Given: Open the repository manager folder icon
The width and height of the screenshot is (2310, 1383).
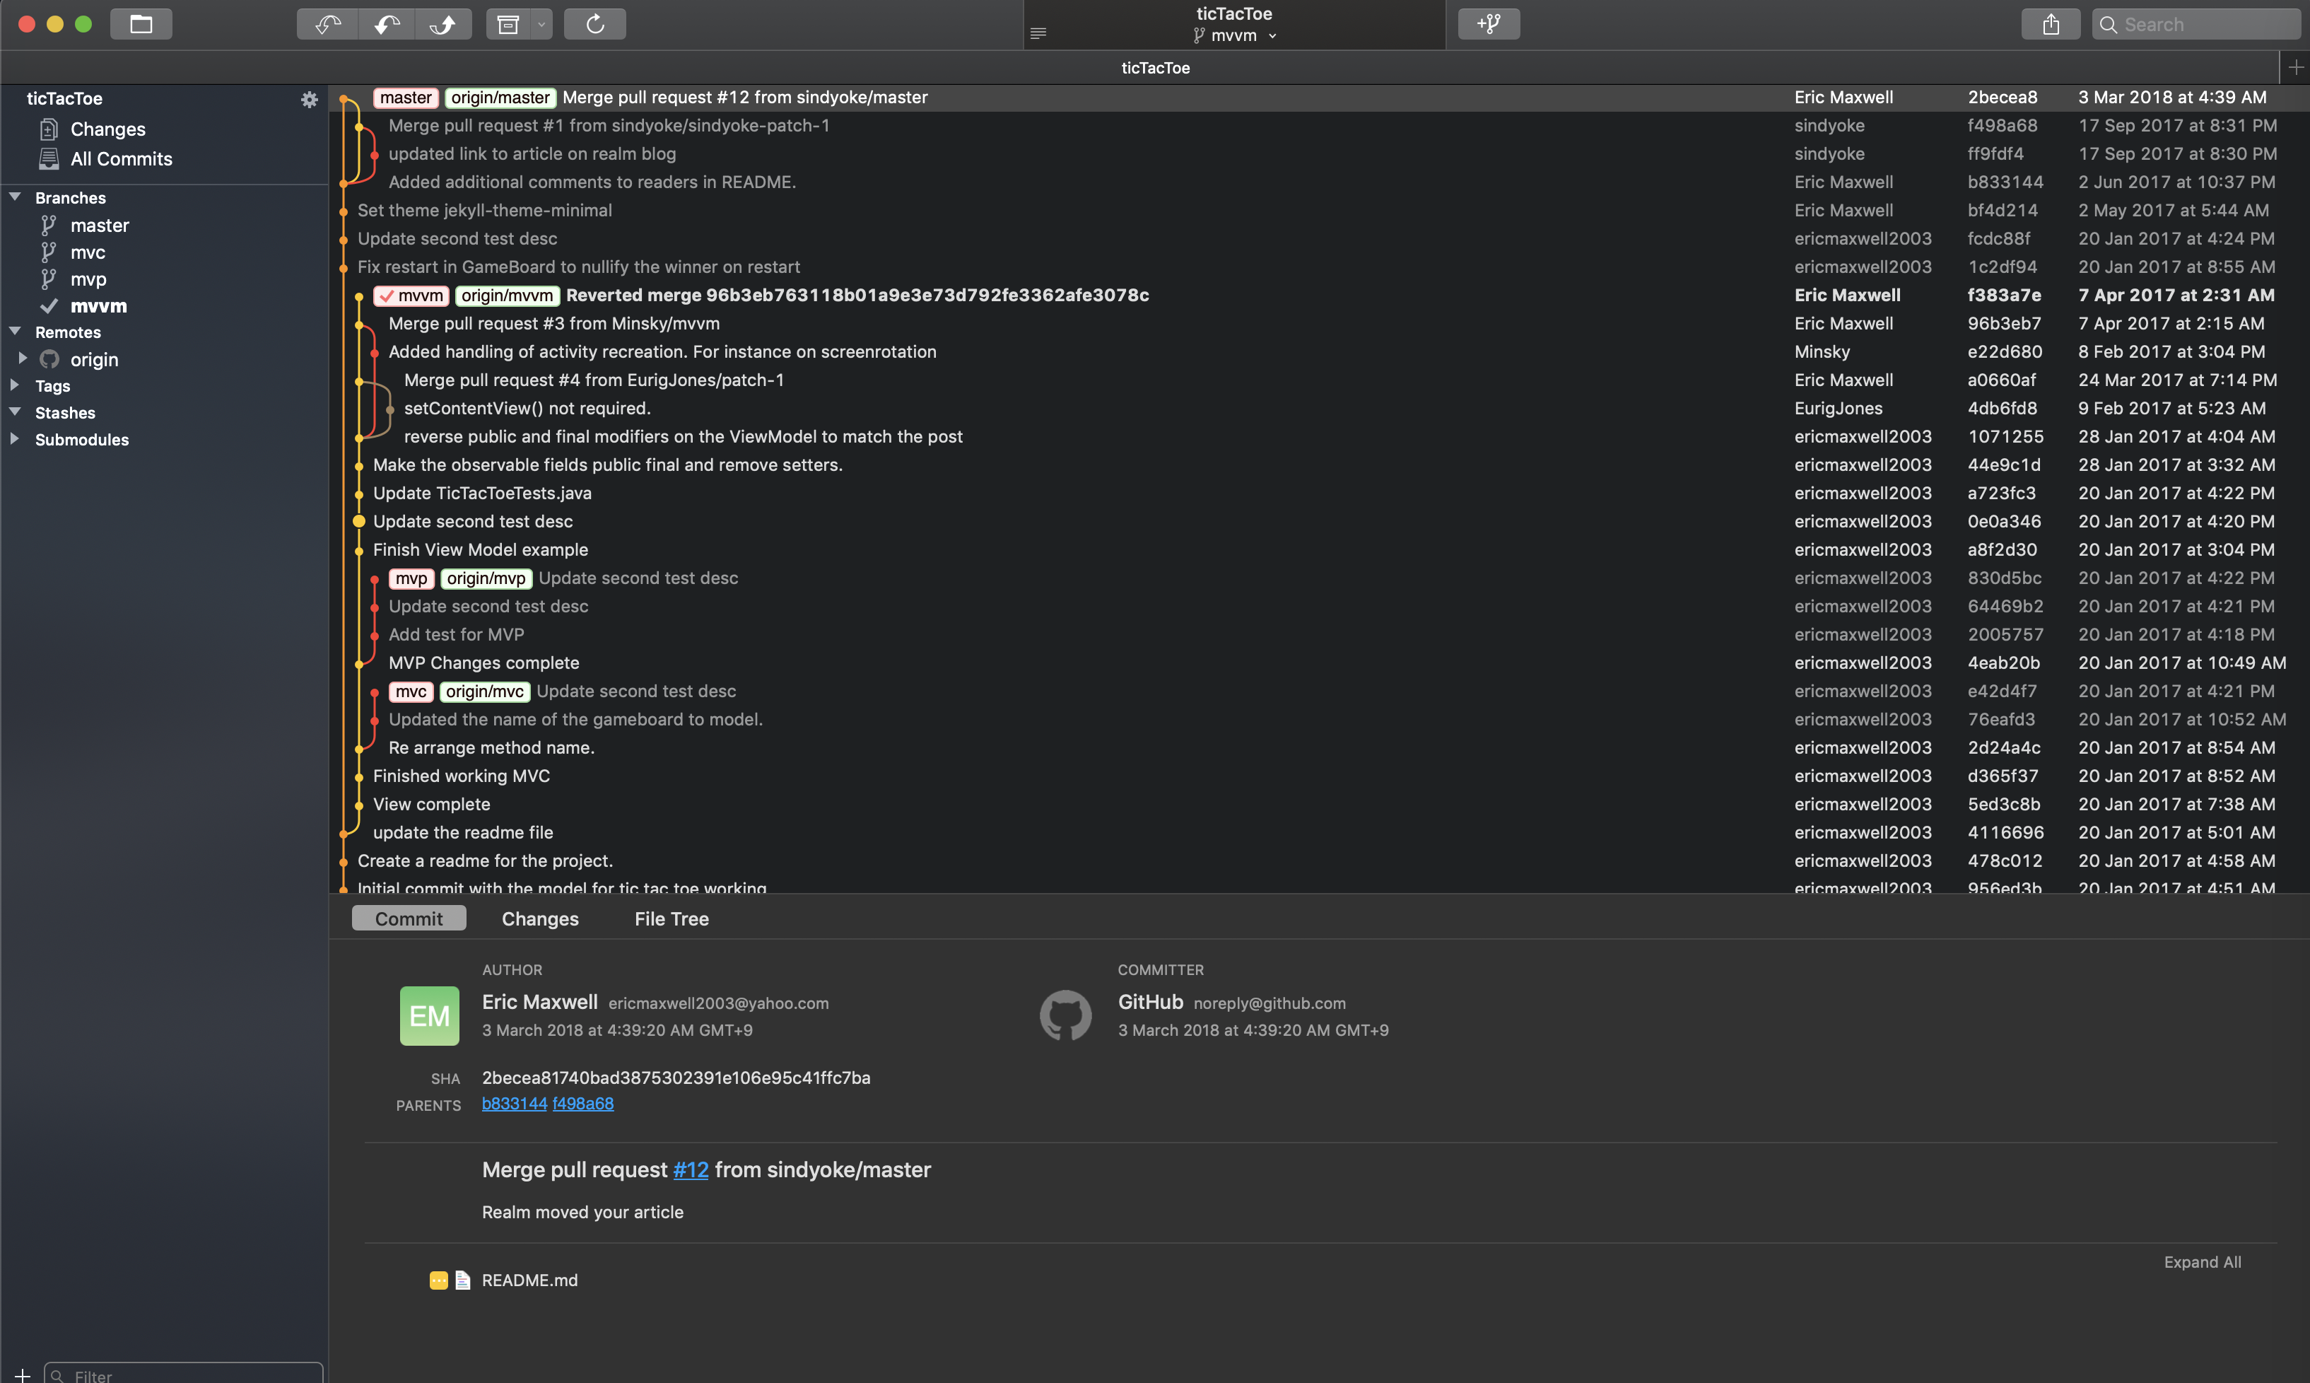Looking at the screenshot, I should tap(141, 24).
